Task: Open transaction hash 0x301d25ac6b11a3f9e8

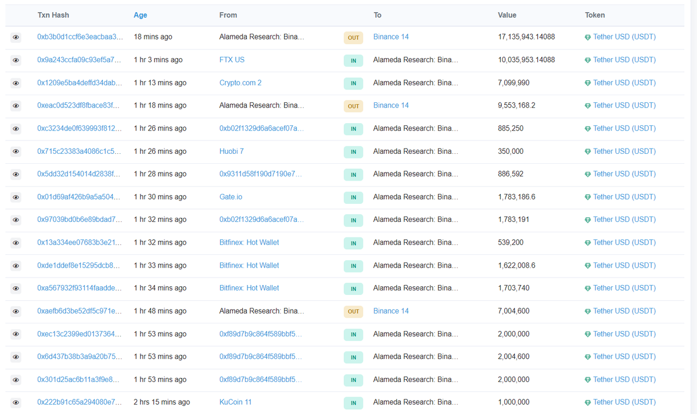Action: 79,380
